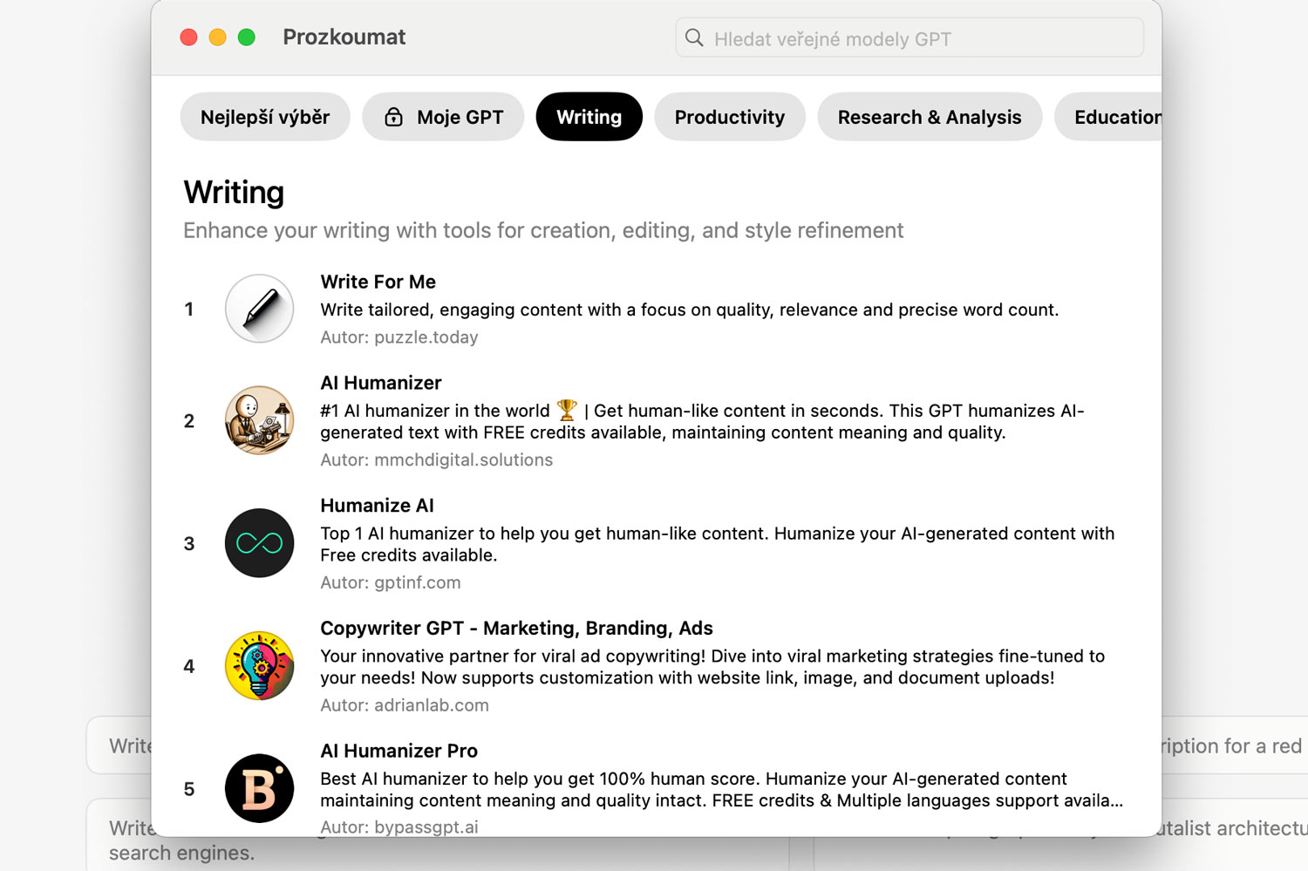Click the Humanize AI infinity icon

pyautogui.click(x=259, y=543)
